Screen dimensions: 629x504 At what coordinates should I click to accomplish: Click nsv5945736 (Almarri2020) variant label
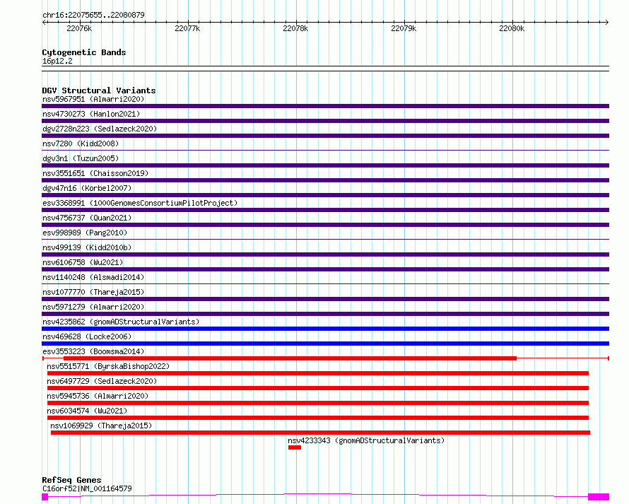click(x=98, y=396)
